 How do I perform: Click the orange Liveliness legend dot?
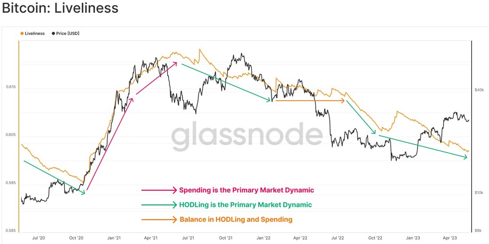pos(22,33)
